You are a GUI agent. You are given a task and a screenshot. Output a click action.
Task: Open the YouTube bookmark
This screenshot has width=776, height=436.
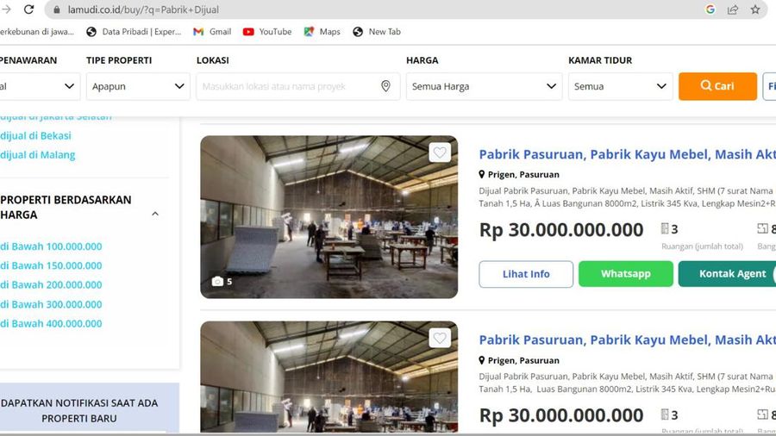point(266,32)
